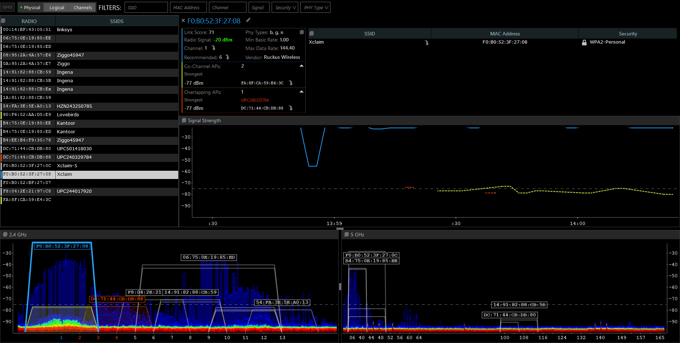This screenshot has width=680, height=343.
Task: Click DC:71:44:CB:DB:80 label in 5 GHz chart
Action: click(x=510, y=315)
